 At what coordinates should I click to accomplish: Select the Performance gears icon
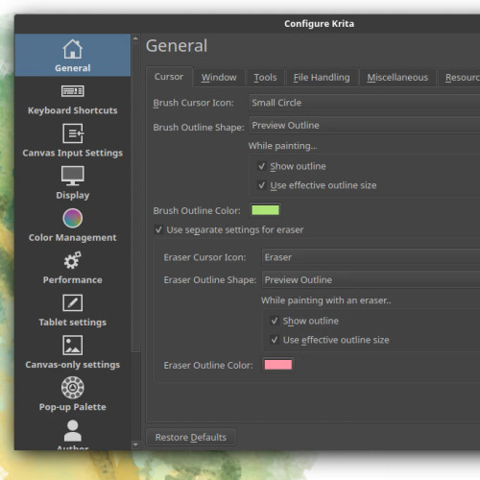pos(73,260)
